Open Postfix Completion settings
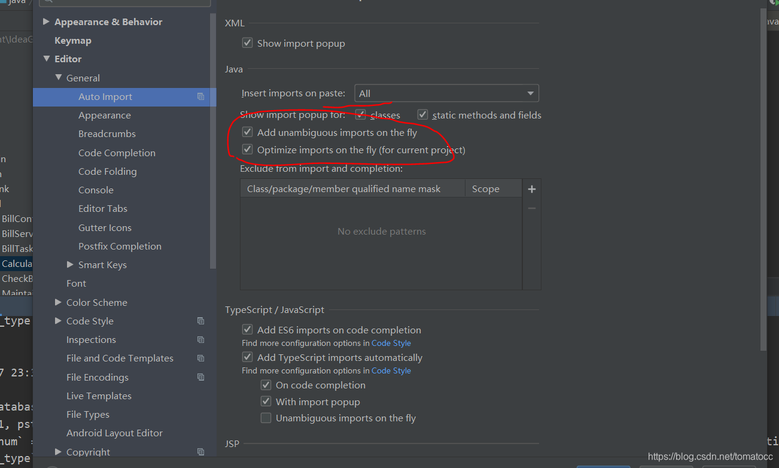Screen dimensions: 779x468 click(x=120, y=246)
